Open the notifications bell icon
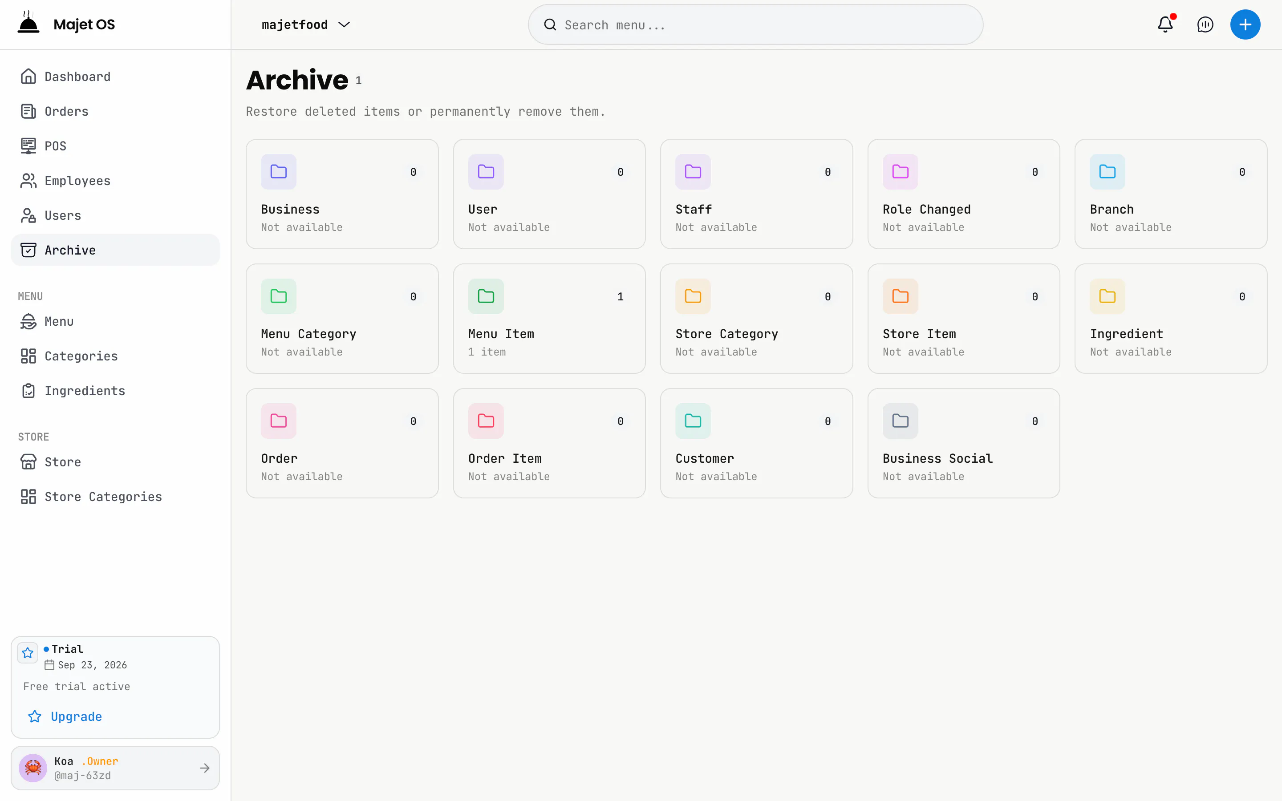This screenshot has width=1282, height=801. pyautogui.click(x=1165, y=24)
